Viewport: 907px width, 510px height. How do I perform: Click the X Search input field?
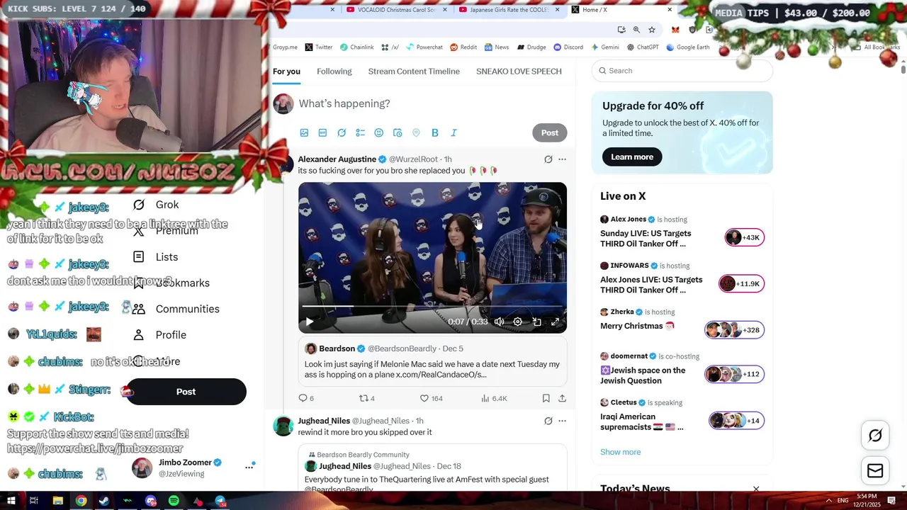pyautogui.click(x=682, y=71)
